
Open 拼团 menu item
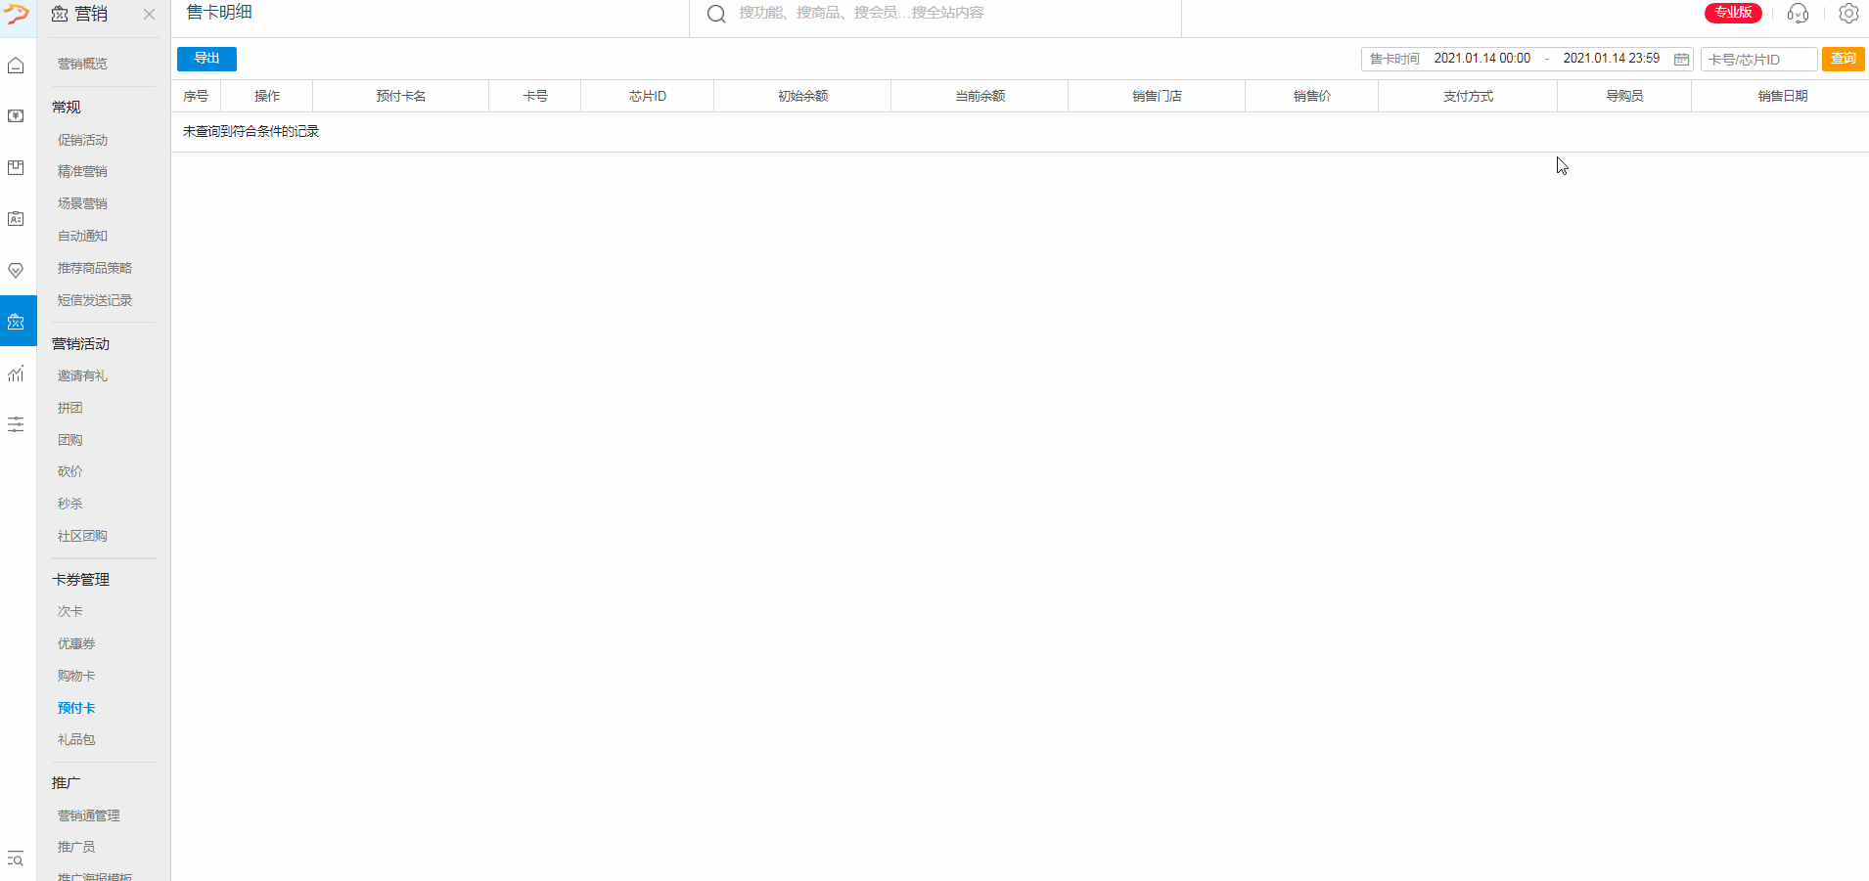69,408
